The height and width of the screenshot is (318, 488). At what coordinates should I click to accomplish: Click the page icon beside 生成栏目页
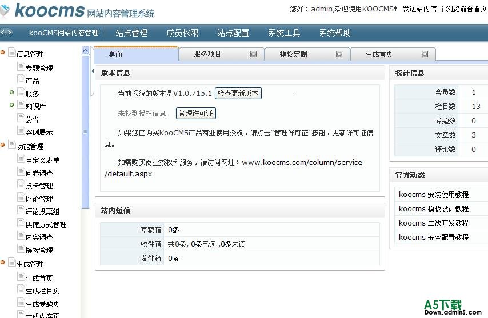coord(21,289)
